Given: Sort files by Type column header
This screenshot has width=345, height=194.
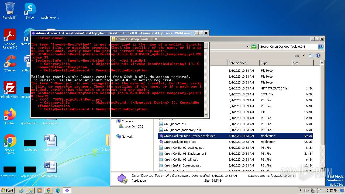Looking at the screenshot, I should 276,63.
